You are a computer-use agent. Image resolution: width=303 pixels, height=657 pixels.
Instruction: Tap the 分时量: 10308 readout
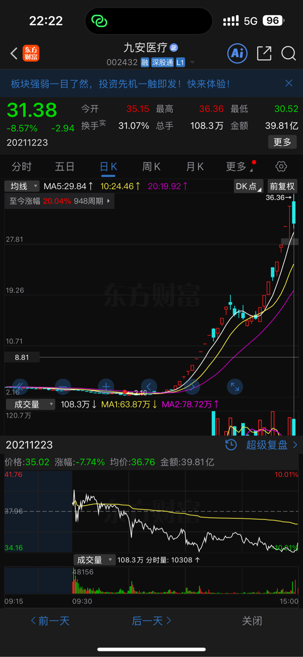pos(173,560)
